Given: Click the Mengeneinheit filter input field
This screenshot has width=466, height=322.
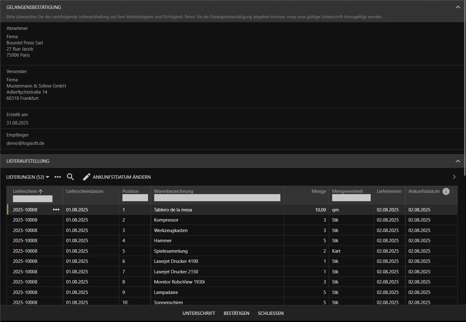Looking at the screenshot, I should pos(351,198).
